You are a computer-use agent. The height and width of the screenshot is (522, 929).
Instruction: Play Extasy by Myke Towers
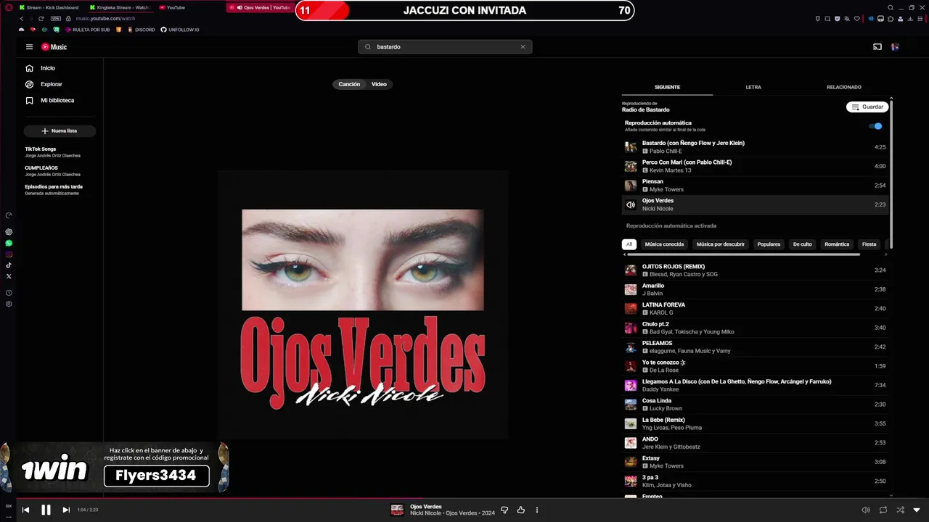coord(755,462)
